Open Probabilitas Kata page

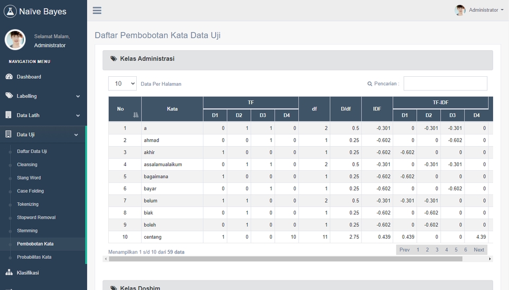pos(34,257)
